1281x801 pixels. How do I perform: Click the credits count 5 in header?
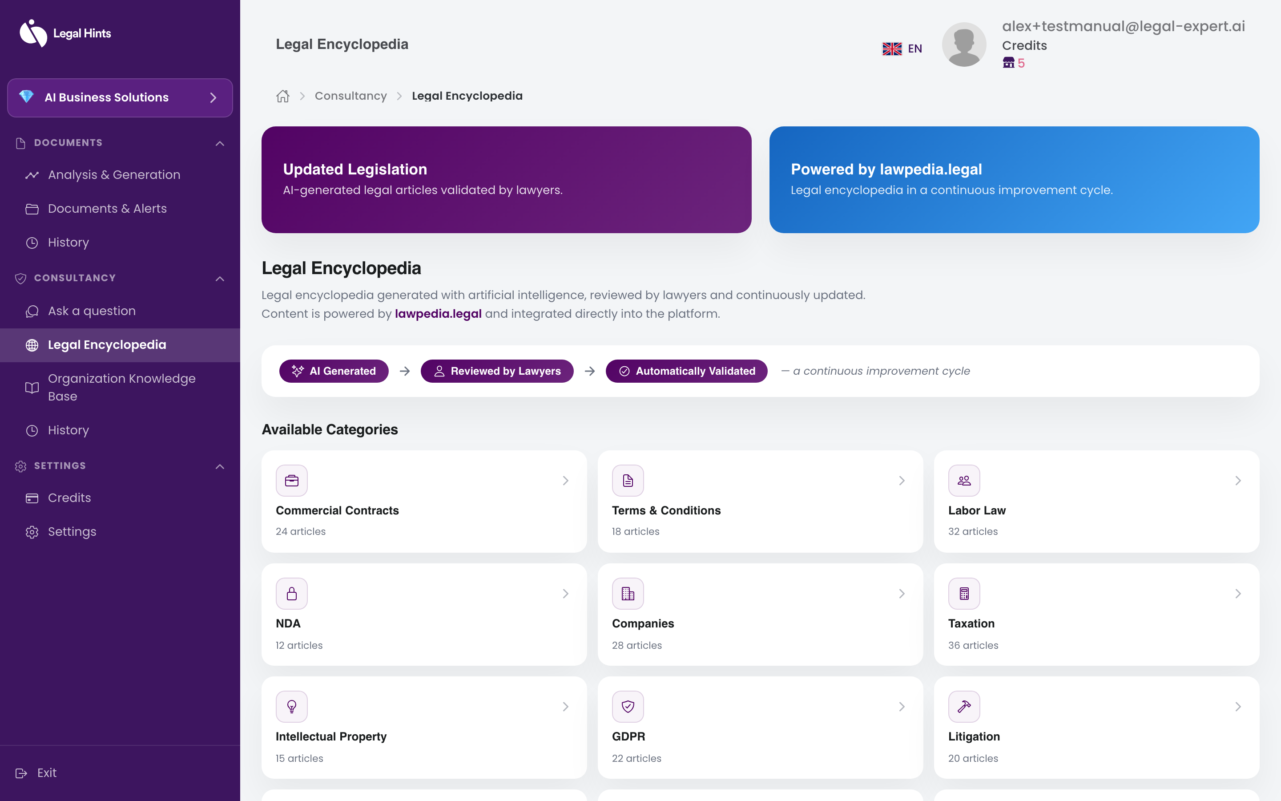pos(1021,63)
